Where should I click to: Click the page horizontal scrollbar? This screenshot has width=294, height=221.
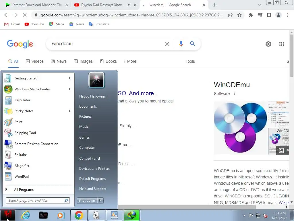(x=187, y=207)
